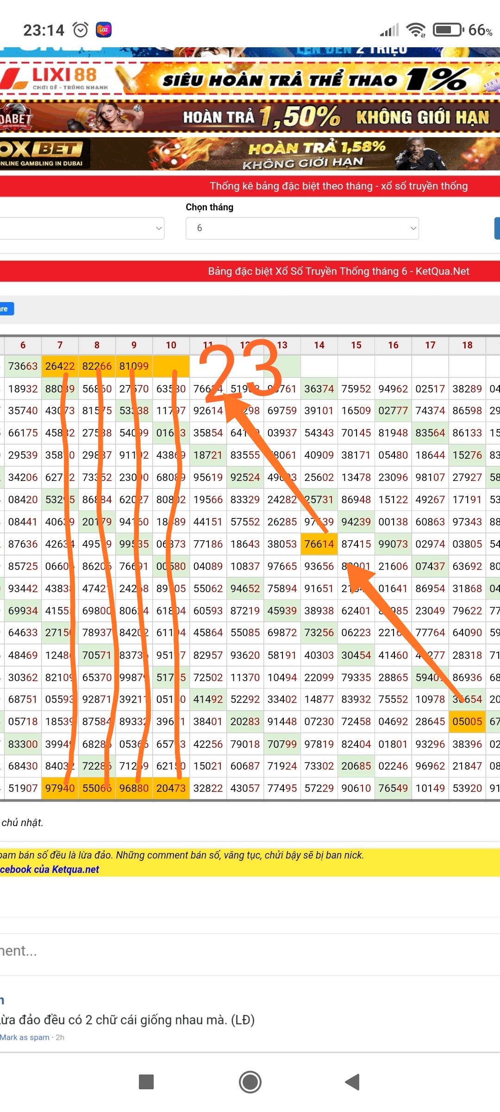Click the blue button at right edge
Viewport: 500px width, 1112px height.
497,228
